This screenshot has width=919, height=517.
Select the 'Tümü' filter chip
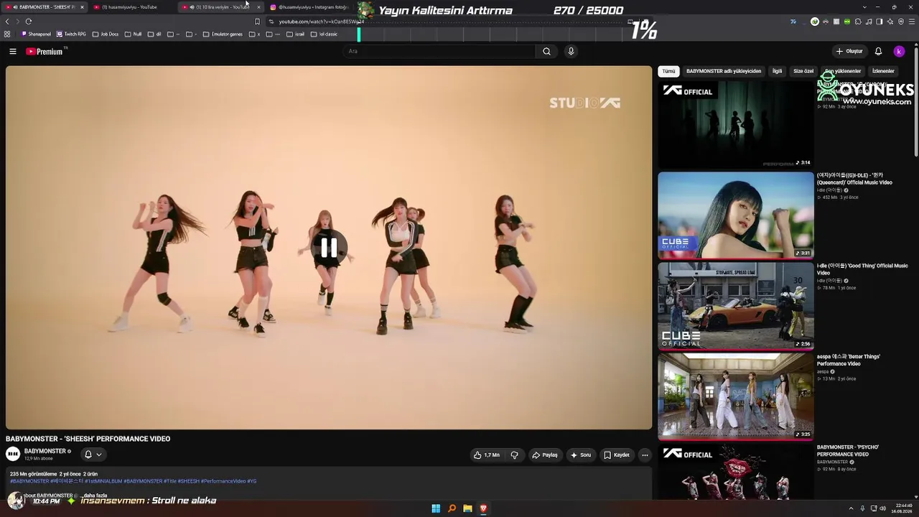669,71
